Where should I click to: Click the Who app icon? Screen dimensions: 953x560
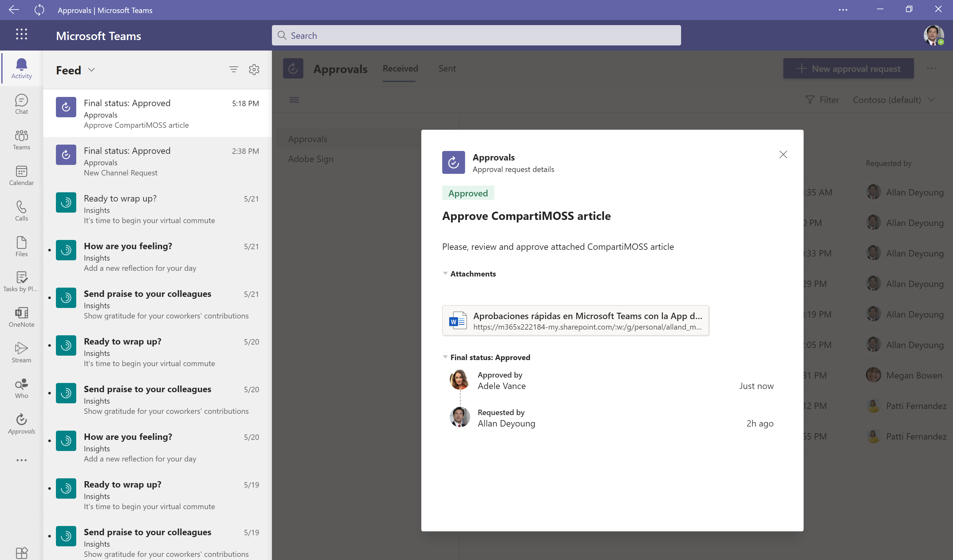[21, 388]
